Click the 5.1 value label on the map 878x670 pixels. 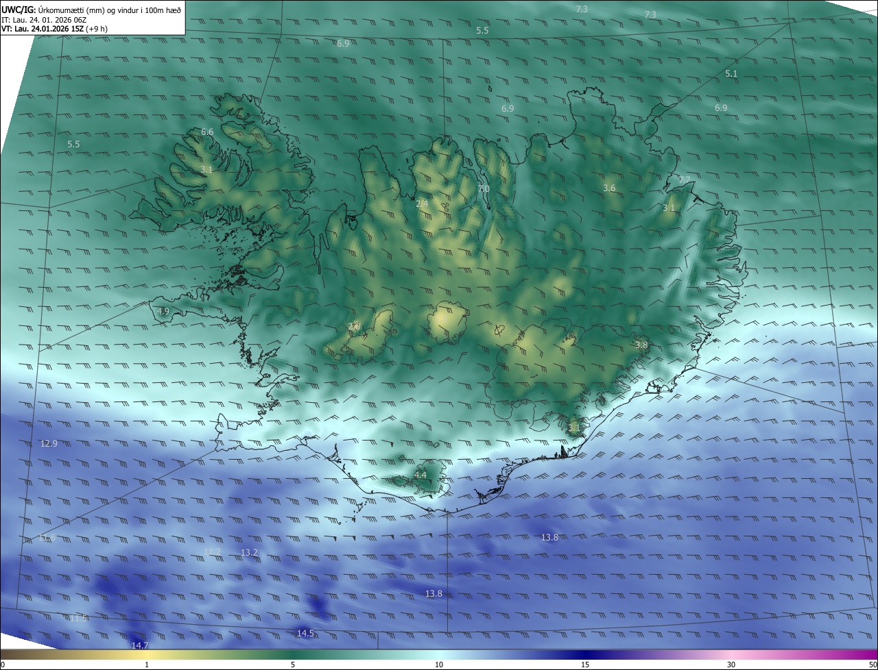pos(731,73)
